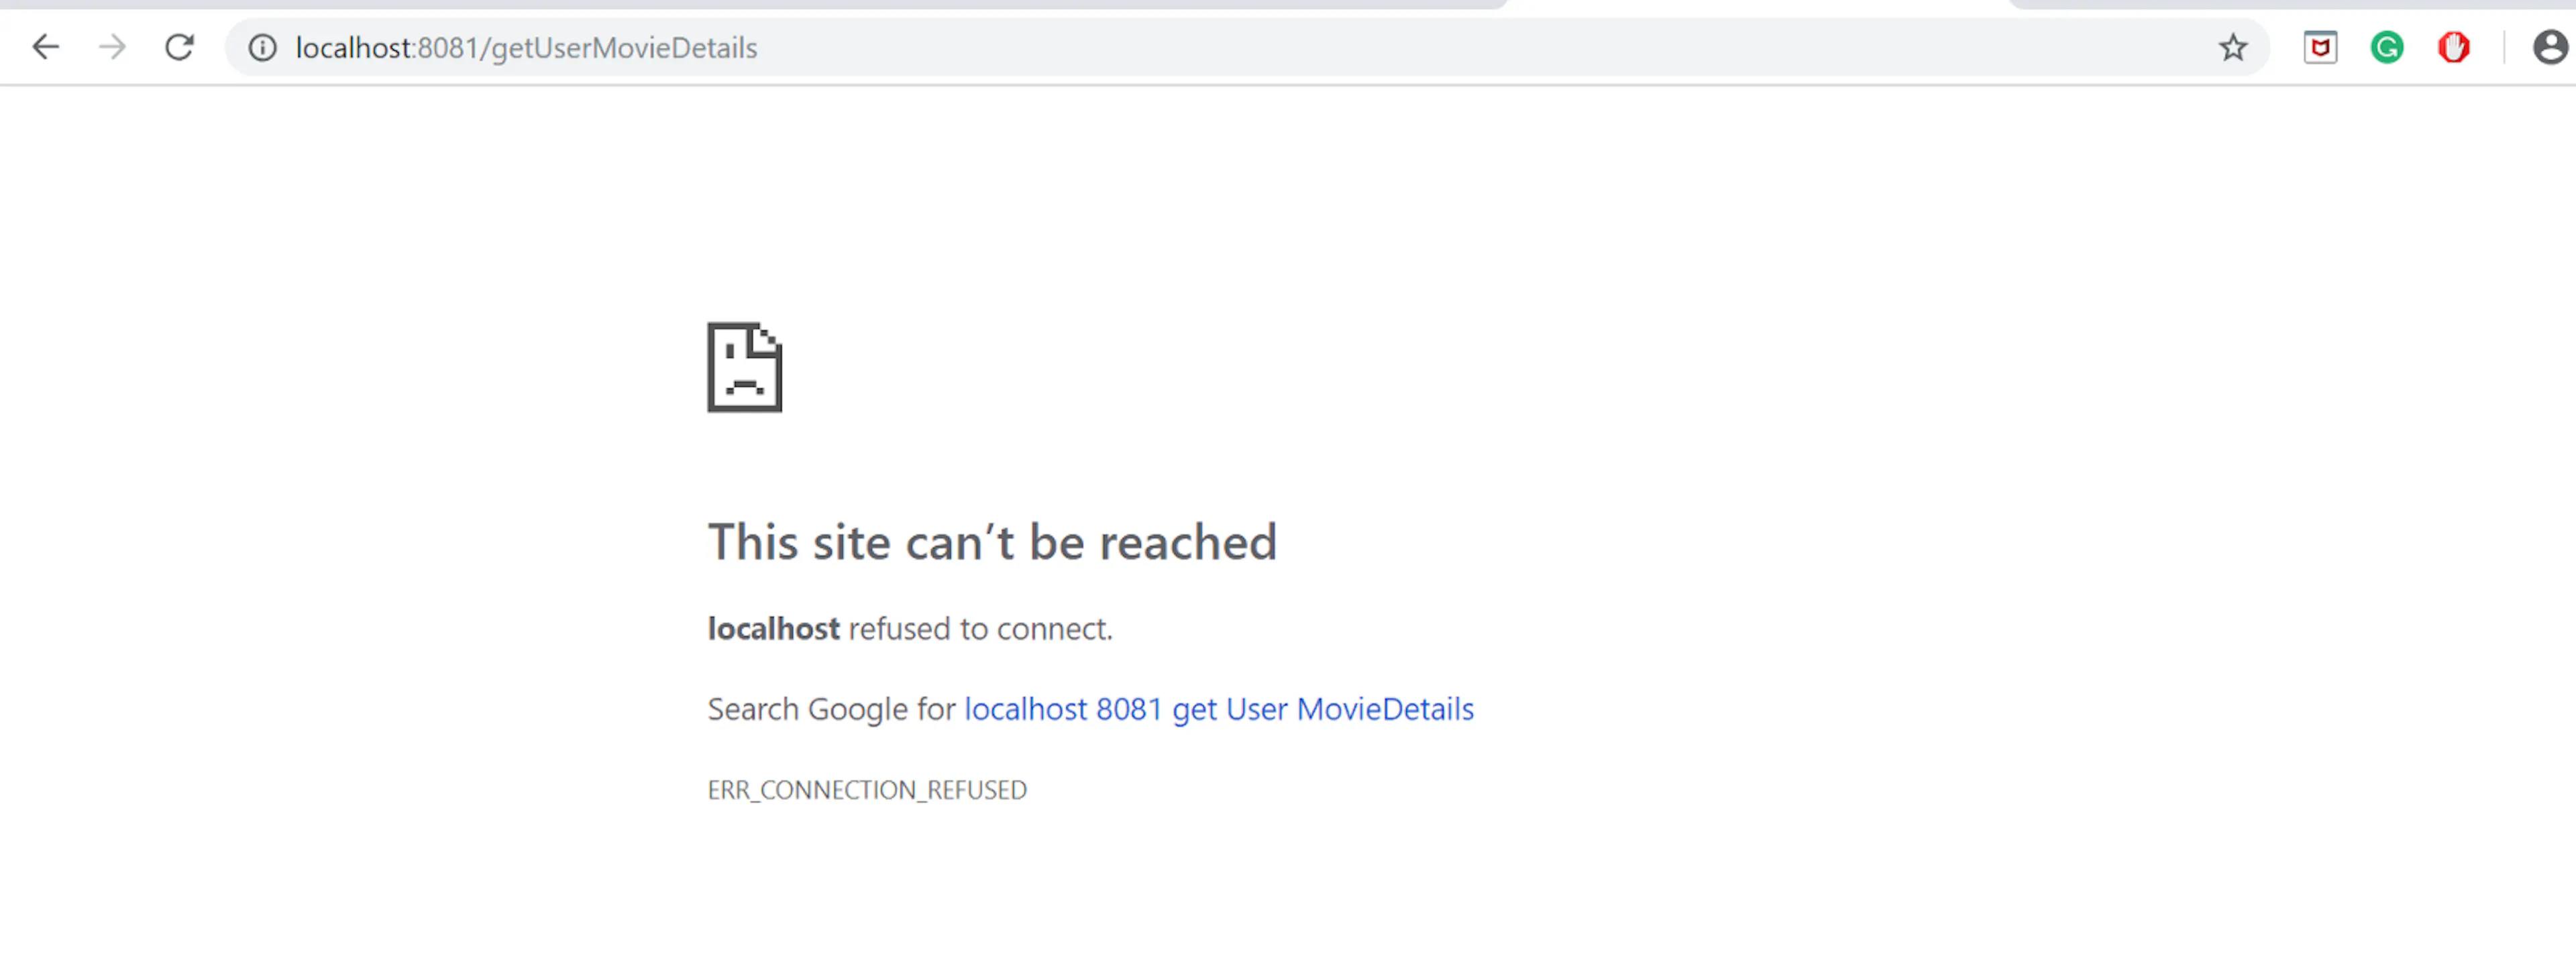Image resolution: width=2576 pixels, height=962 pixels.
Task: Reload the localhost page
Action: coord(180,47)
